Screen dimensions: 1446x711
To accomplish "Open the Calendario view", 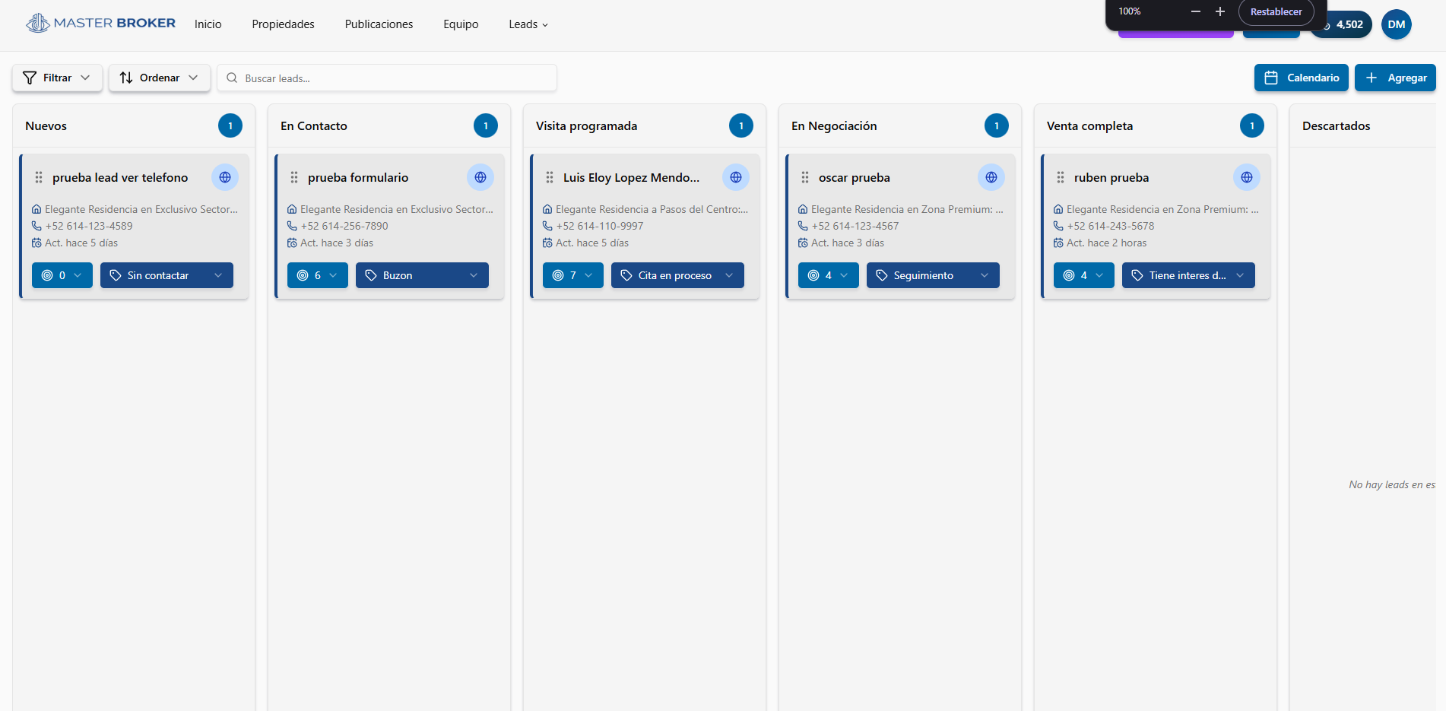I will (1301, 78).
